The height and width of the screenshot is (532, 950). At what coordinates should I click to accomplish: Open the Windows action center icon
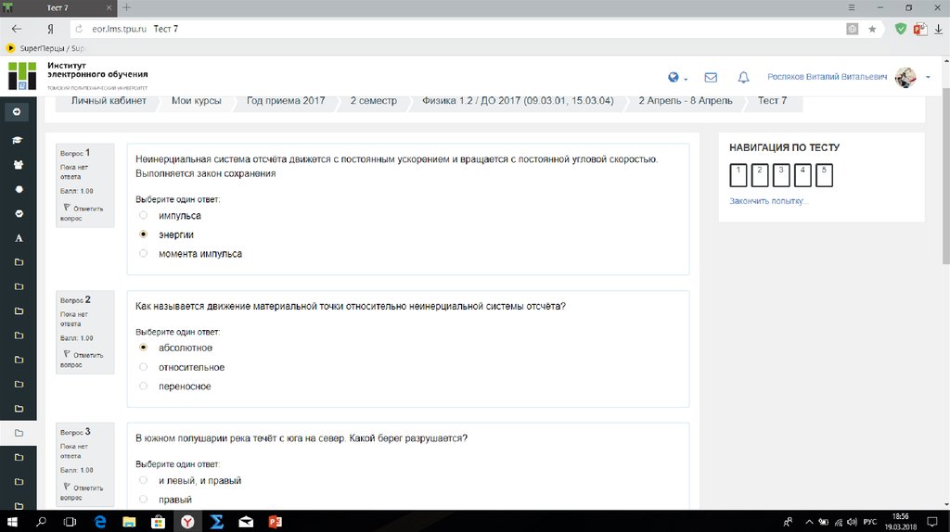point(933,522)
